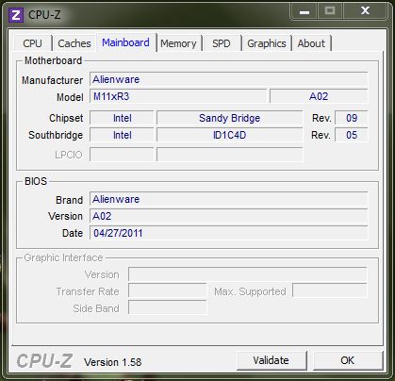Click the BIOS Brand Alienware field

coord(229,199)
